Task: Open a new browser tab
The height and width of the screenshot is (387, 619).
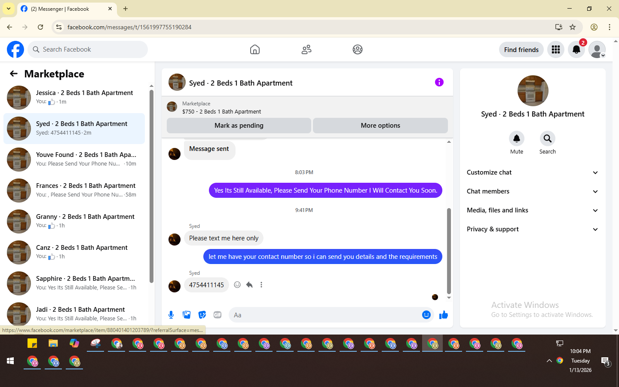Action: coord(126,9)
